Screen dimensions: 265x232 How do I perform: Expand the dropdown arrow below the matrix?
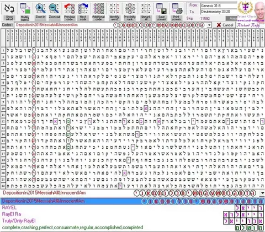[262, 193]
